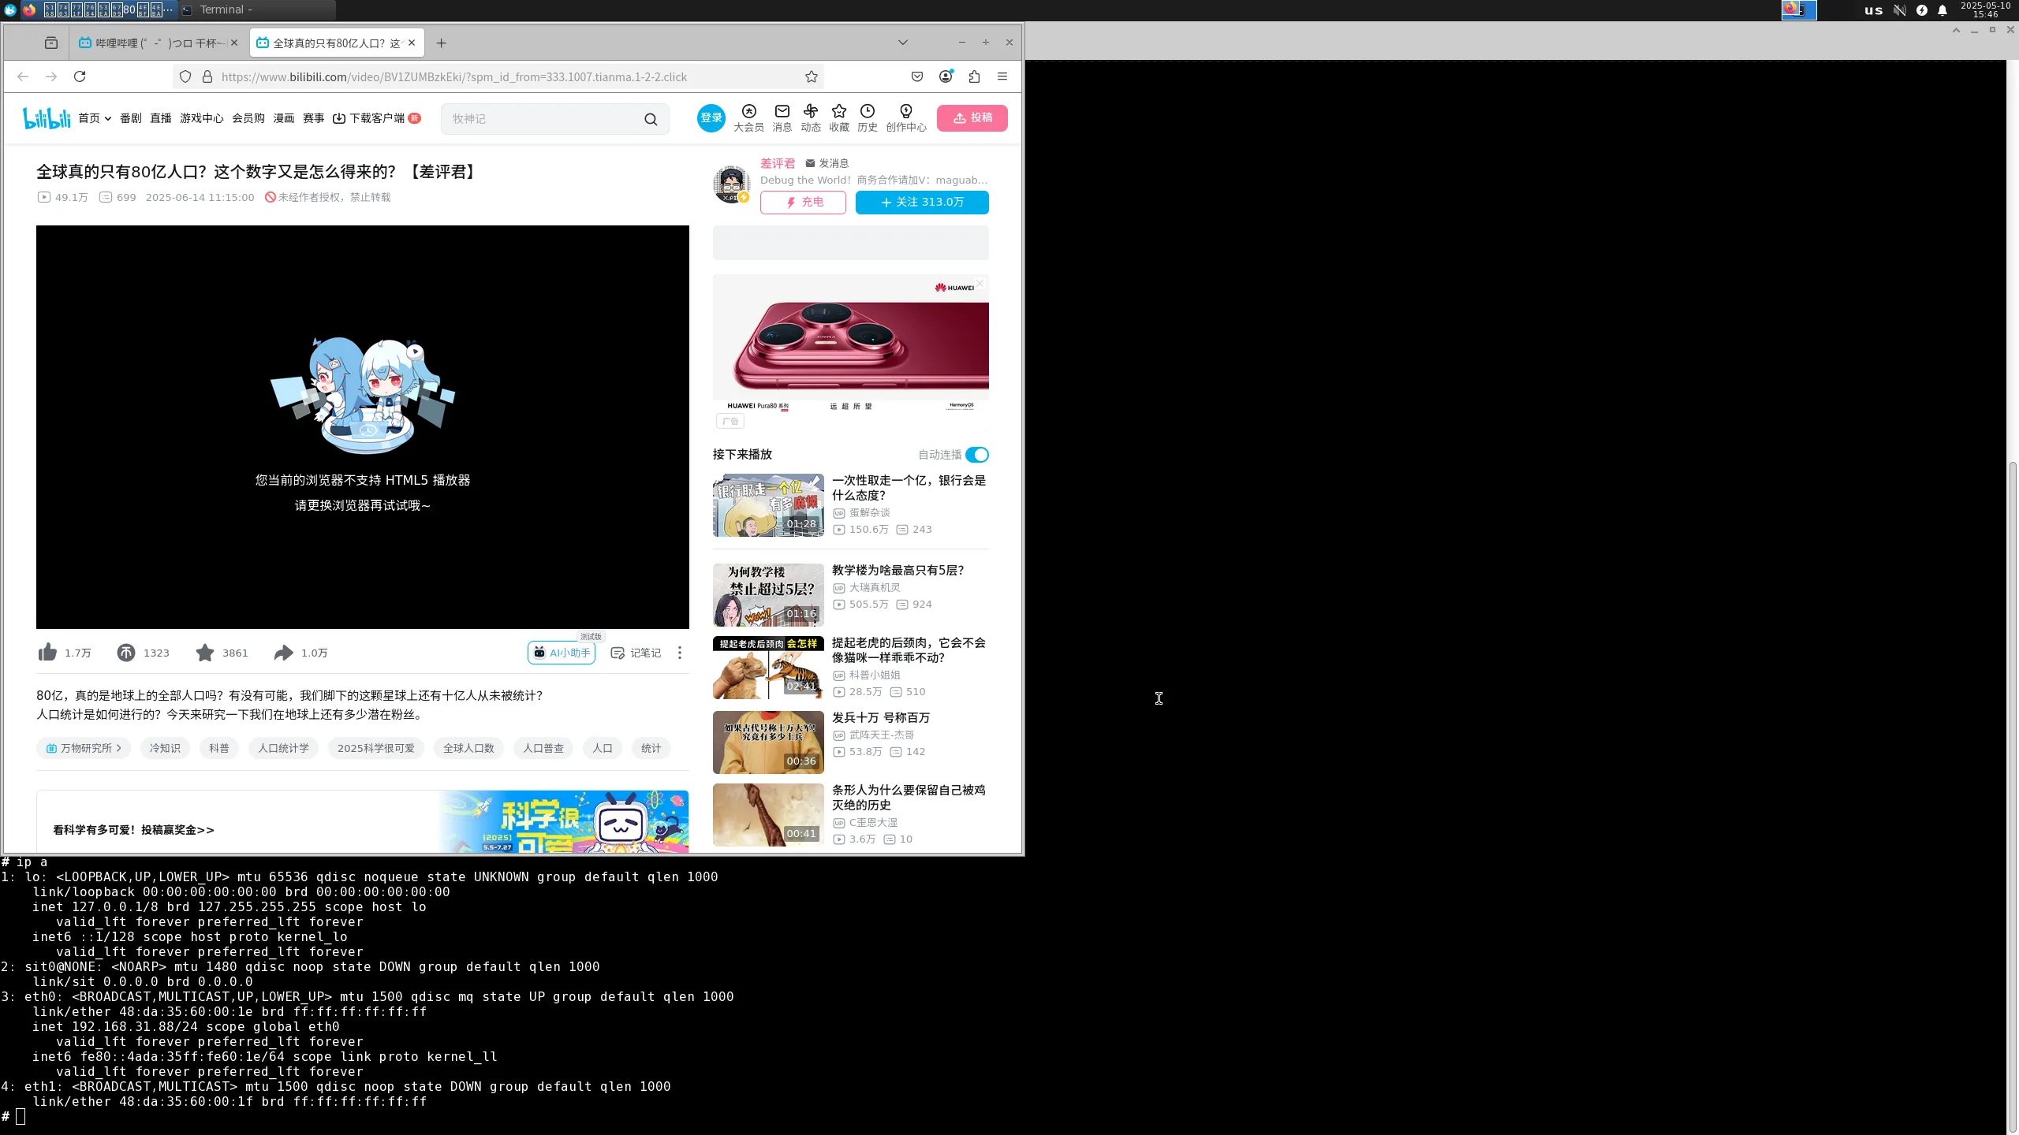Open the list all tabs chevron
The image size is (2019, 1135).
click(903, 43)
